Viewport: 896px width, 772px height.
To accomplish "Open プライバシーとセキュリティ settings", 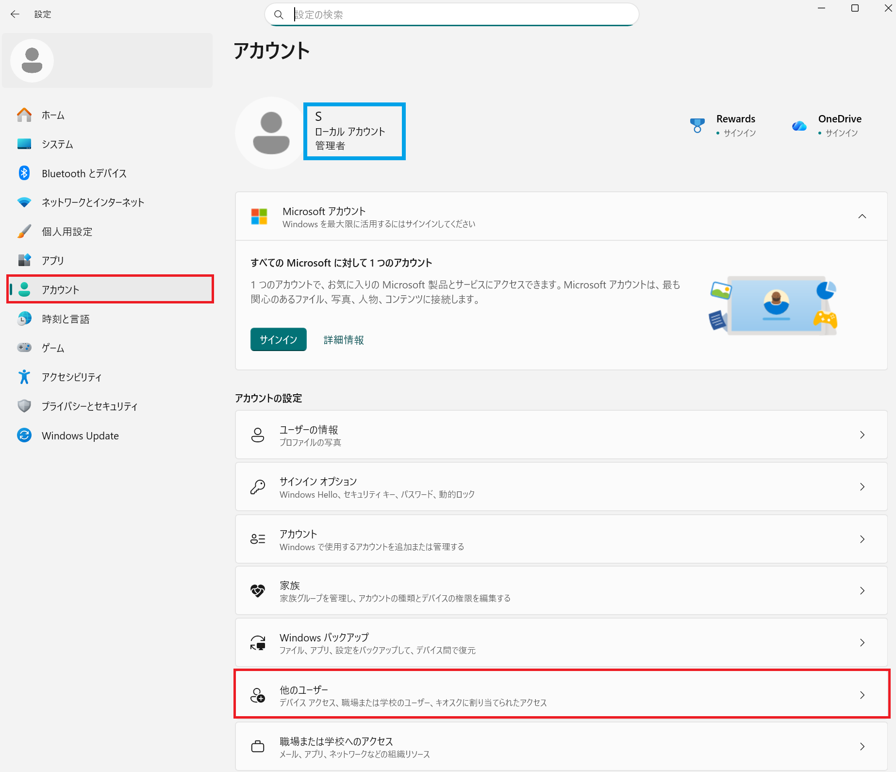I will 89,406.
